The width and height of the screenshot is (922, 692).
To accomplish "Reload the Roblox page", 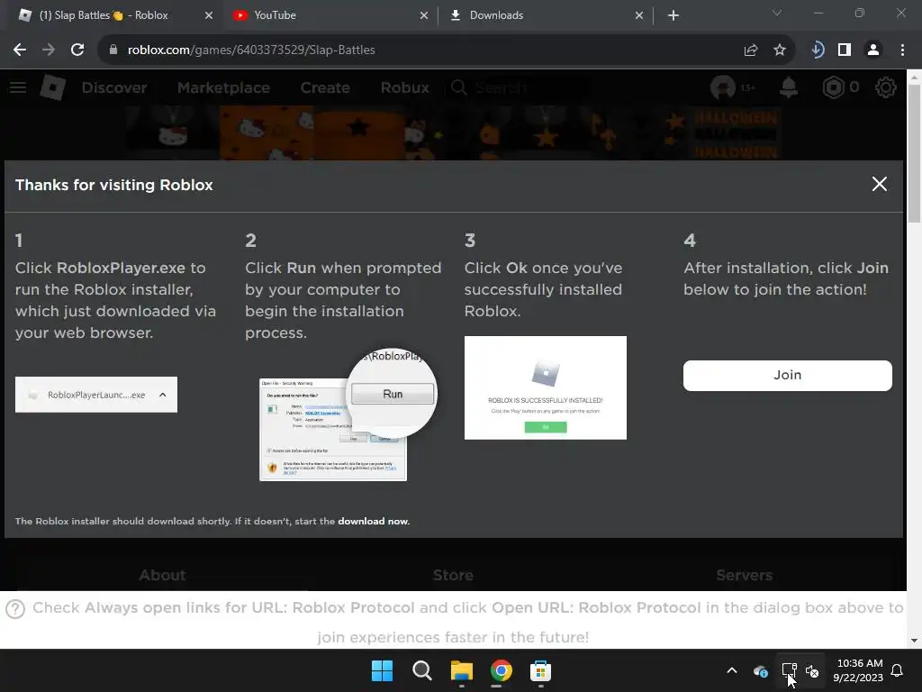I will pos(77,50).
